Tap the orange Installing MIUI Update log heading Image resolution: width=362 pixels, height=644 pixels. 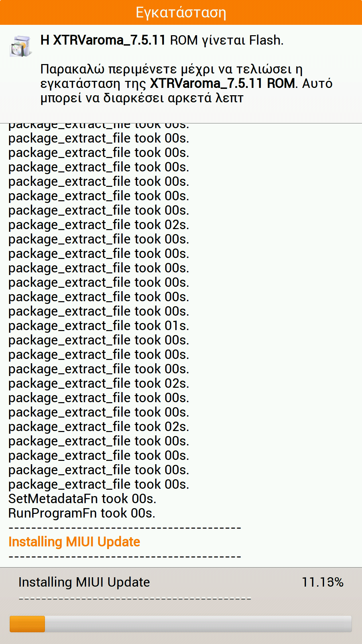[x=74, y=542]
